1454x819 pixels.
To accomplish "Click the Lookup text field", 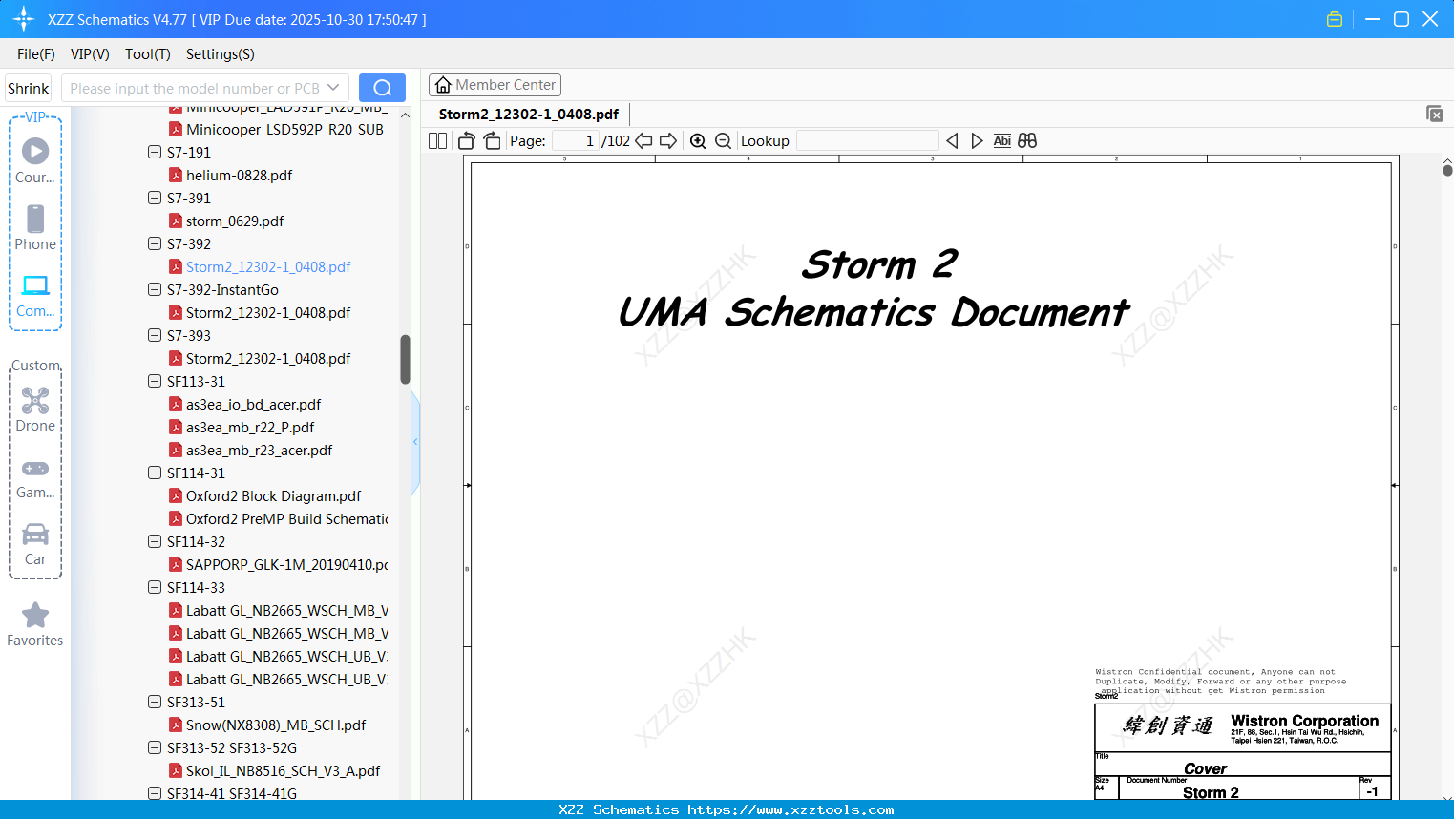I will [867, 140].
